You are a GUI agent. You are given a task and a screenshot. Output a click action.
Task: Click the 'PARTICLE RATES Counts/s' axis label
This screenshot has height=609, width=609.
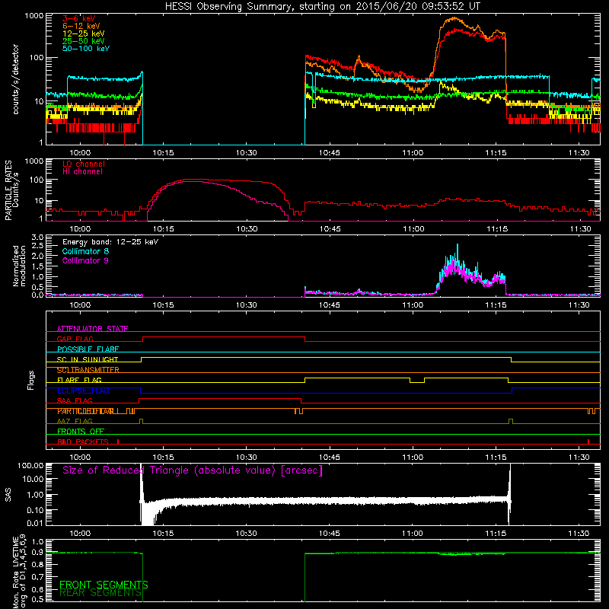[x=12, y=190]
